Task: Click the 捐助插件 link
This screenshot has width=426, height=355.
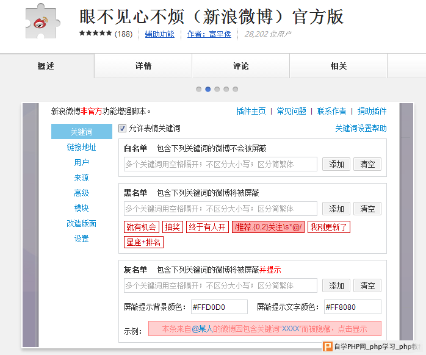Action: click(372, 111)
